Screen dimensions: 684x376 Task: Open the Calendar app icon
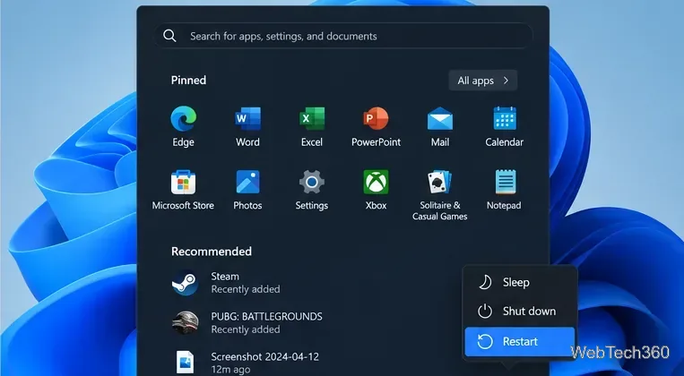tap(505, 118)
